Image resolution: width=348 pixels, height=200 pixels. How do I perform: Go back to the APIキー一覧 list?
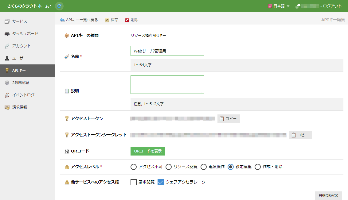[x=79, y=20]
